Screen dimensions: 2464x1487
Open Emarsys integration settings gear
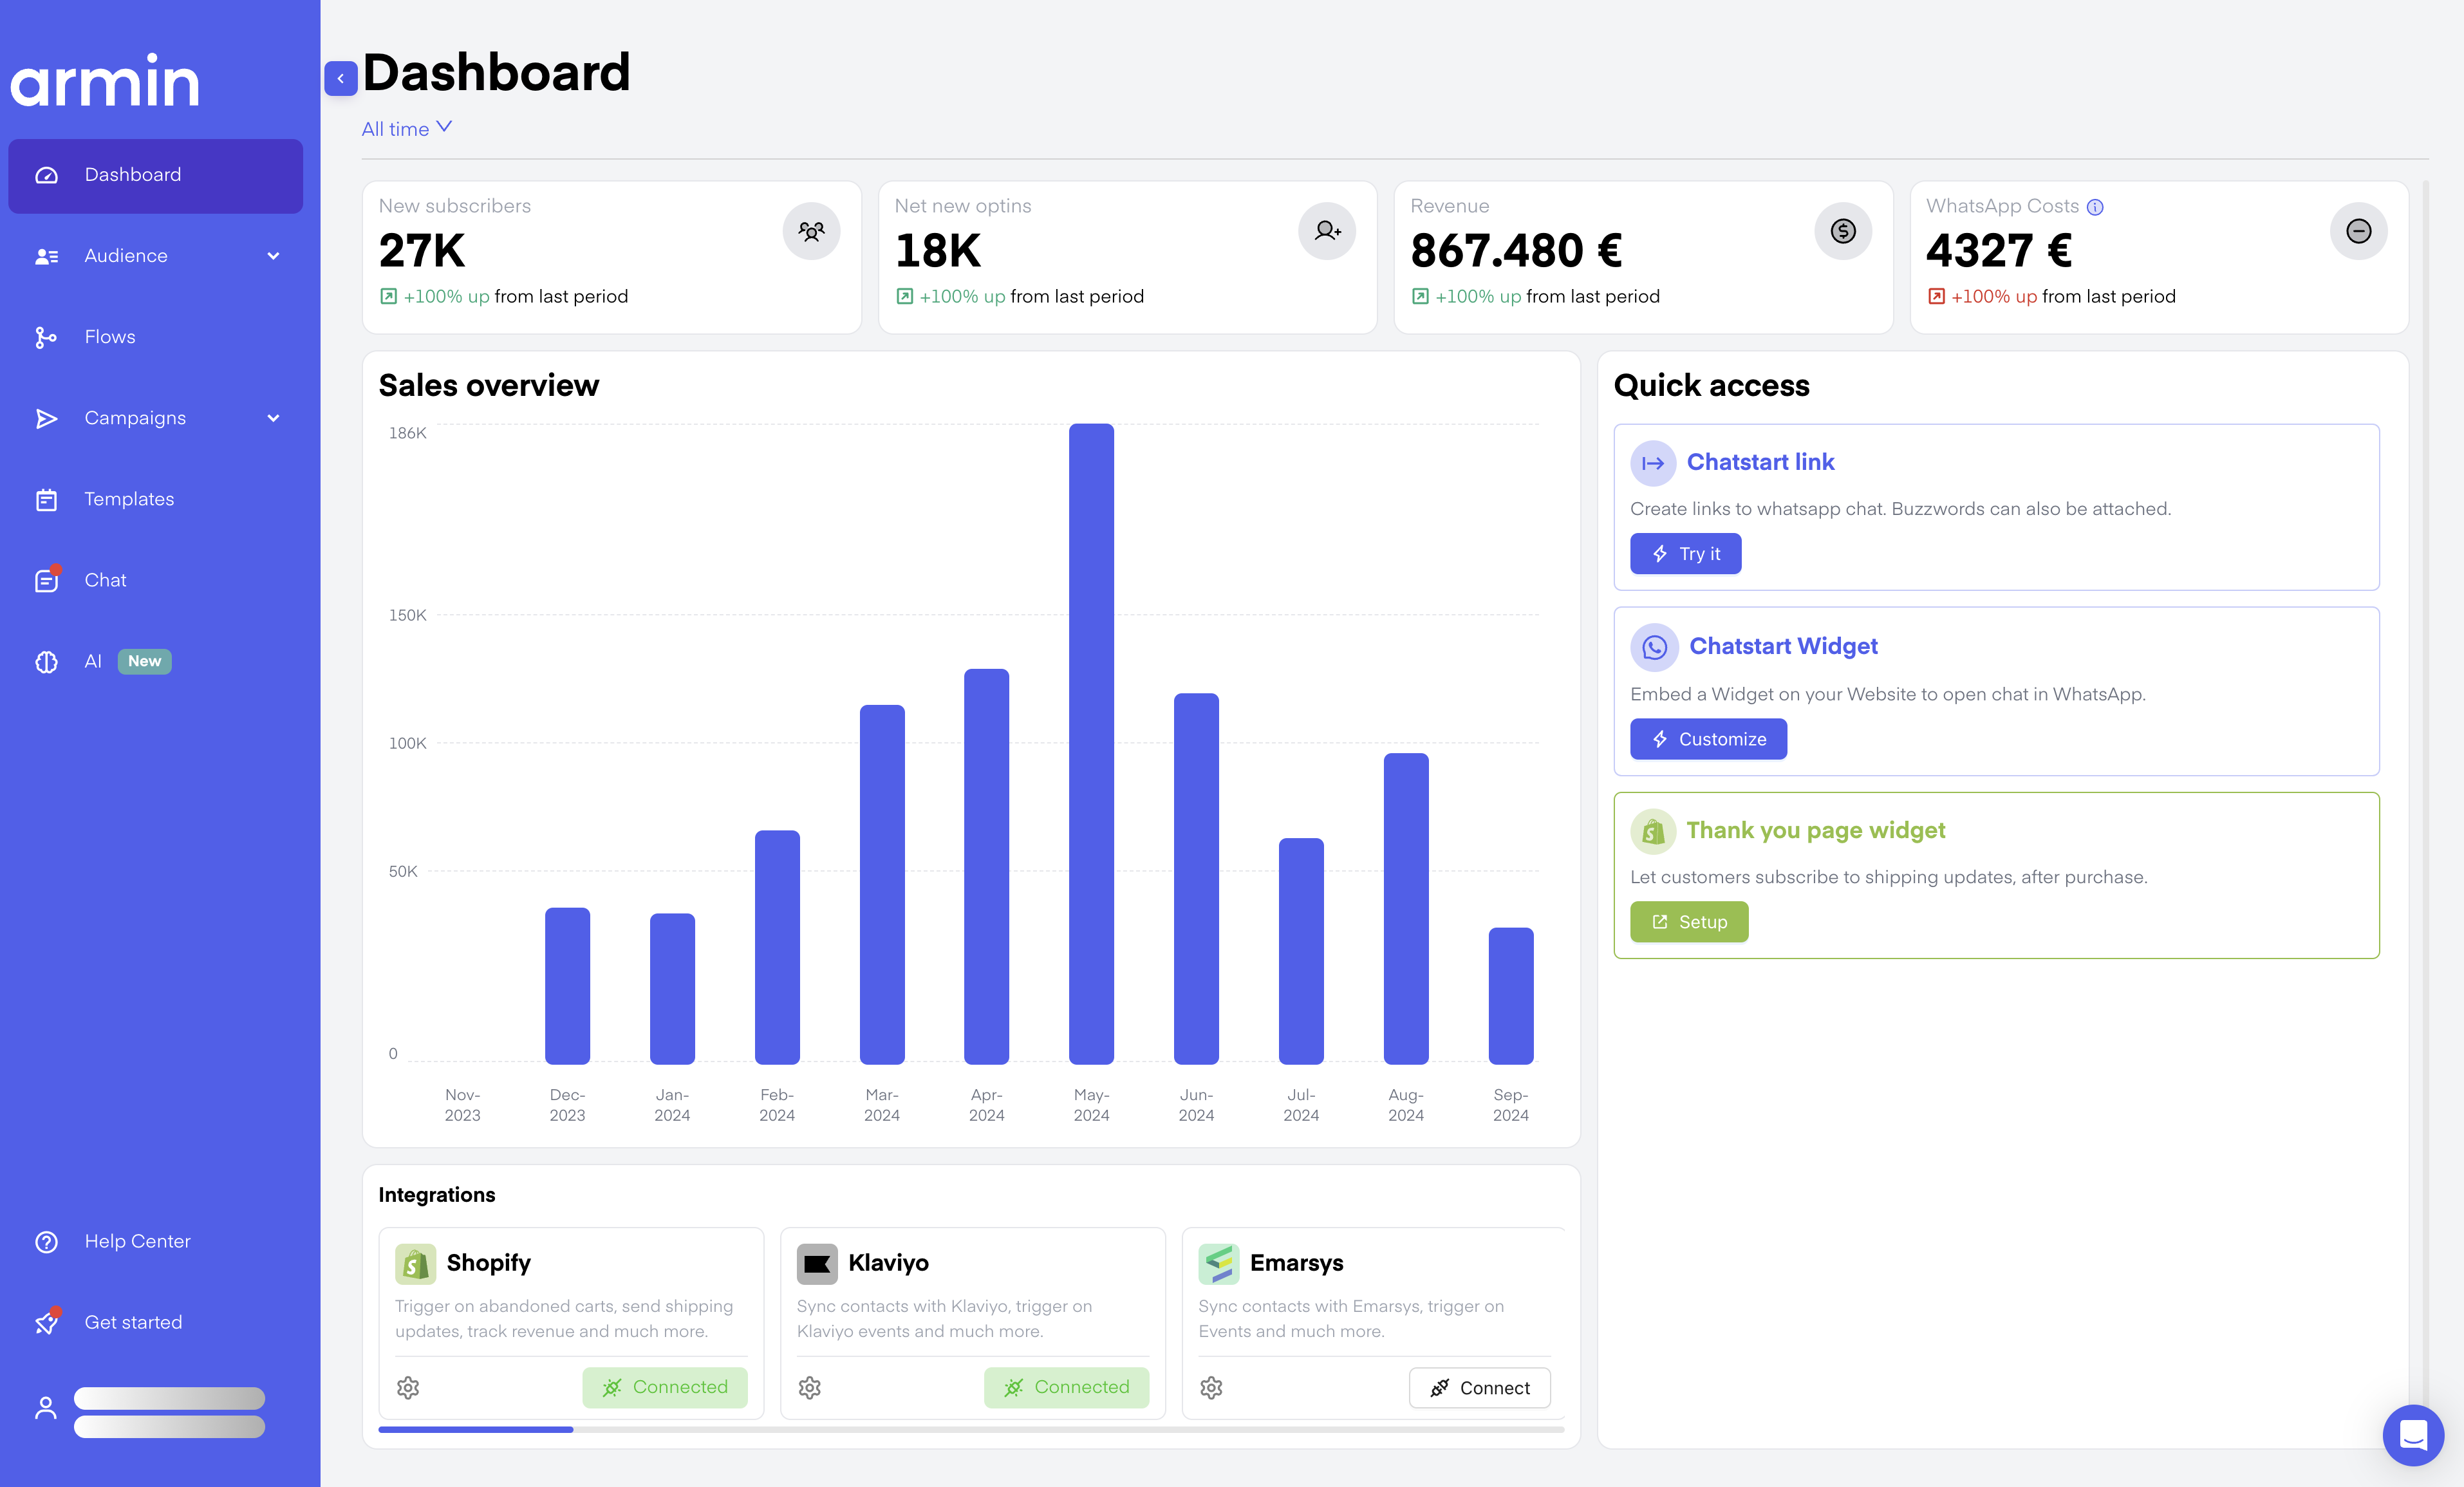(1211, 1387)
